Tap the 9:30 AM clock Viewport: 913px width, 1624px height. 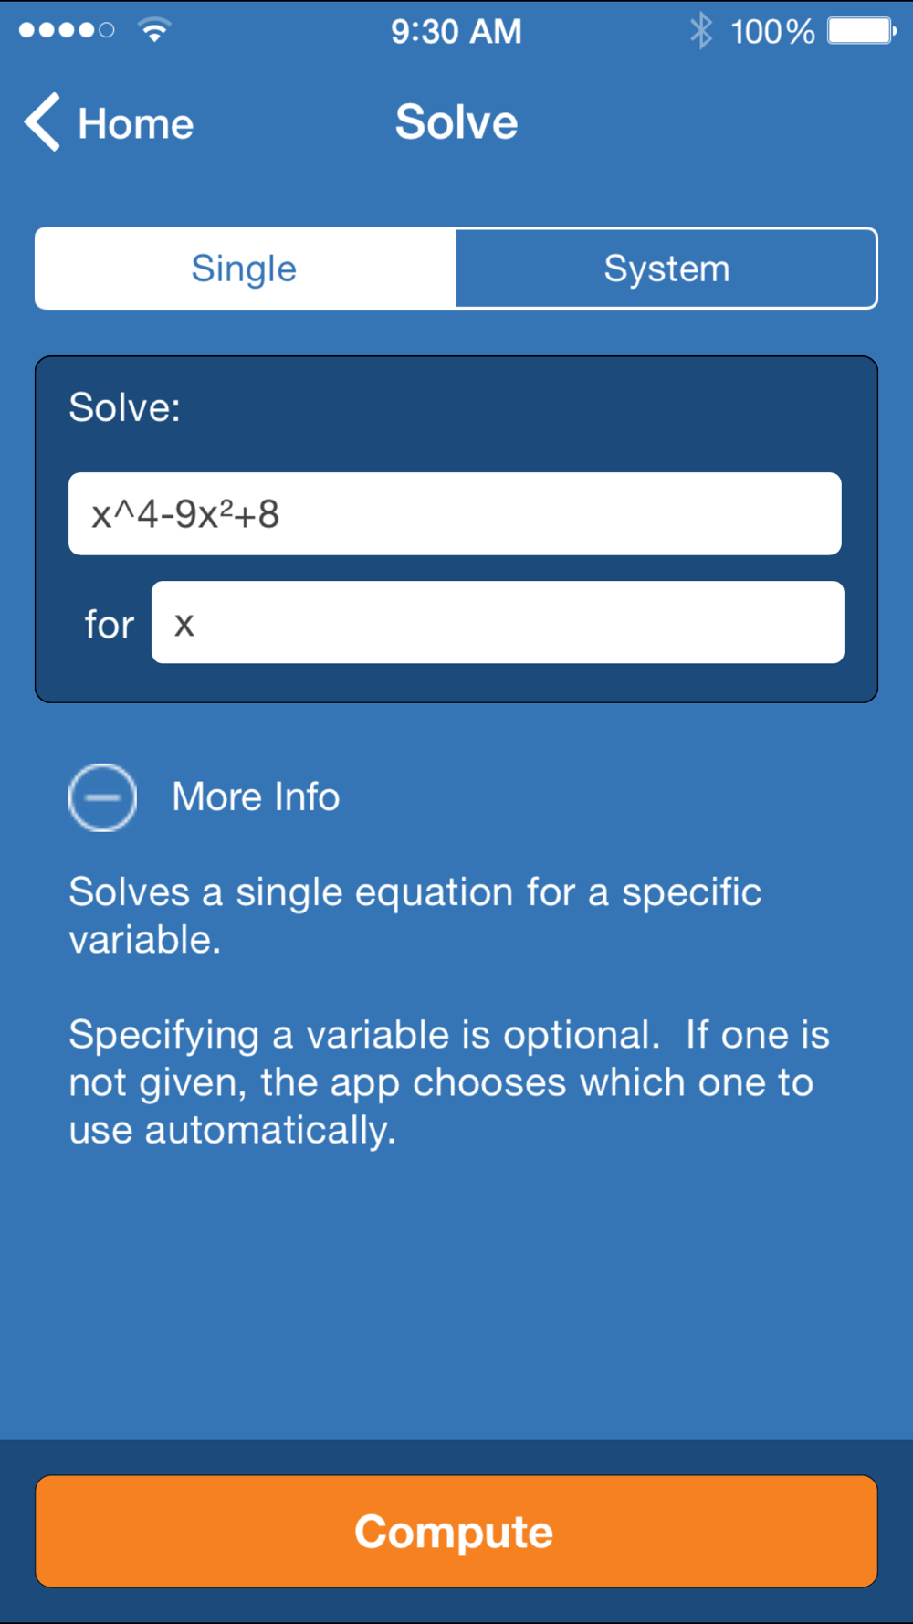coord(456,32)
